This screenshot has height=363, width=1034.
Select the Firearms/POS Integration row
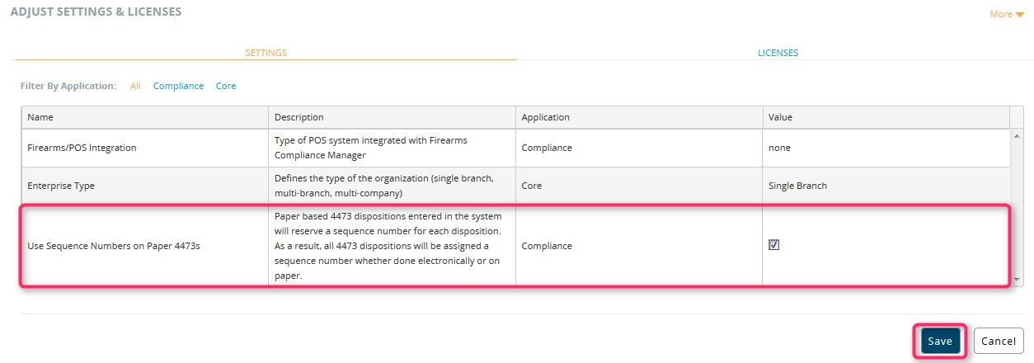pyautogui.click(x=515, y=148)
